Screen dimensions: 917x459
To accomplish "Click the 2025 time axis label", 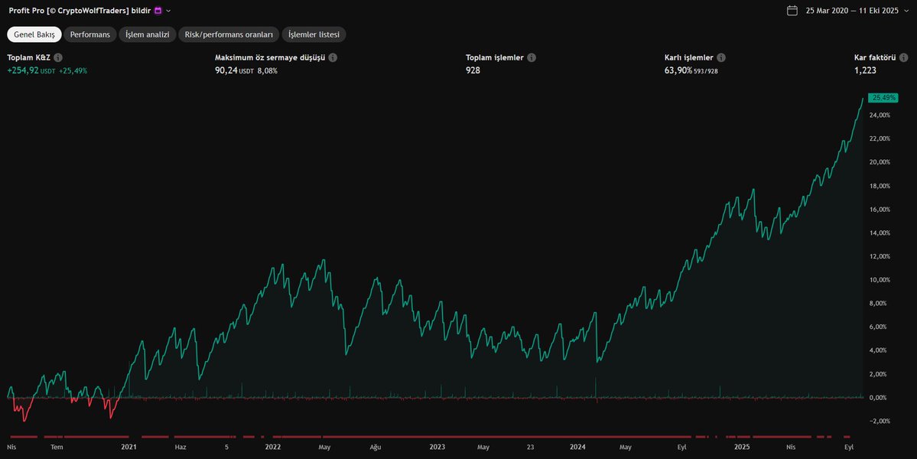I will coord(742,448).
